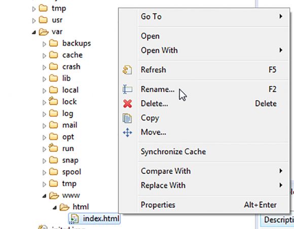Select the index.html file icon

click(74, 219)
